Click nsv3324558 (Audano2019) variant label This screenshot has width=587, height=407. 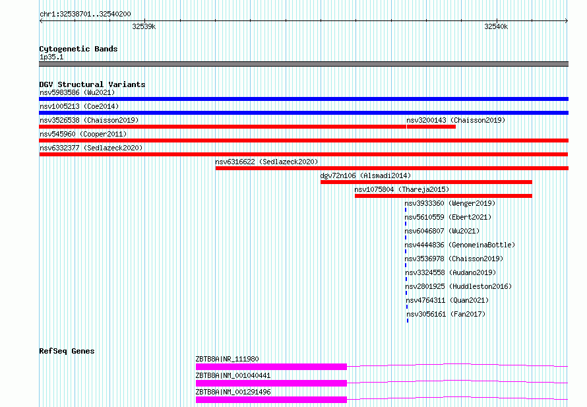tap(450, 272)
